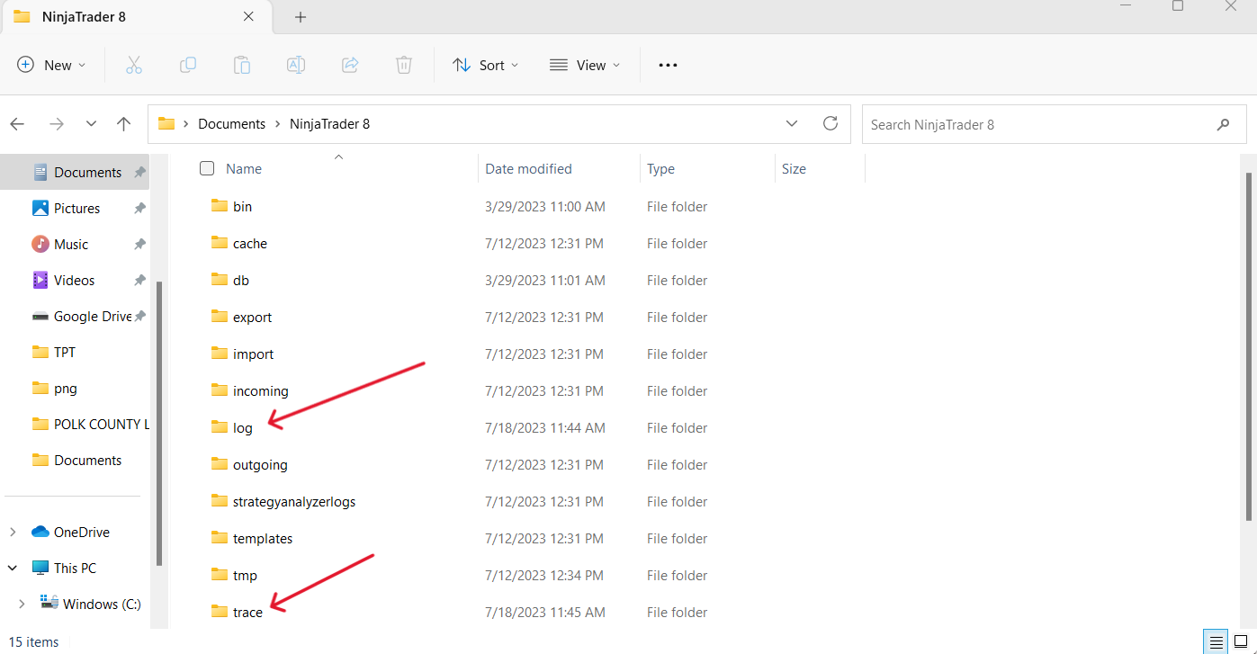Open Google Drive in navigation pane
The height and width of the screenshot is (654, 1257).
tap(93, 316)
